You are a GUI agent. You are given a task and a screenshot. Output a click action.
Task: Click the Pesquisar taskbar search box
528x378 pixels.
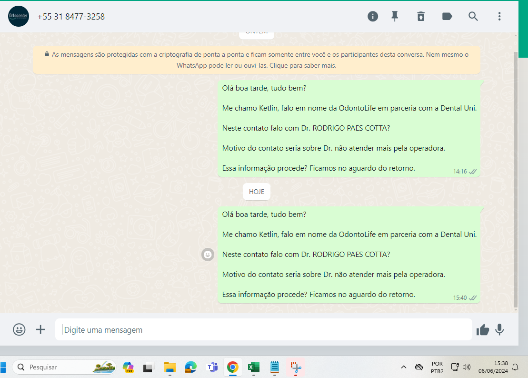[64, 367]
